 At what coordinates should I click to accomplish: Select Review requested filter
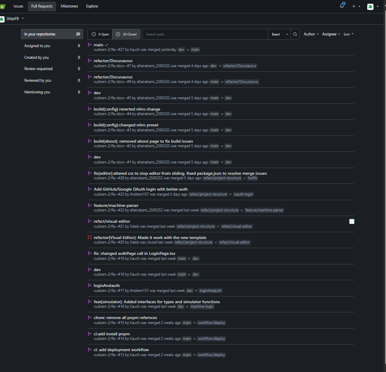[x=52, y=69]
